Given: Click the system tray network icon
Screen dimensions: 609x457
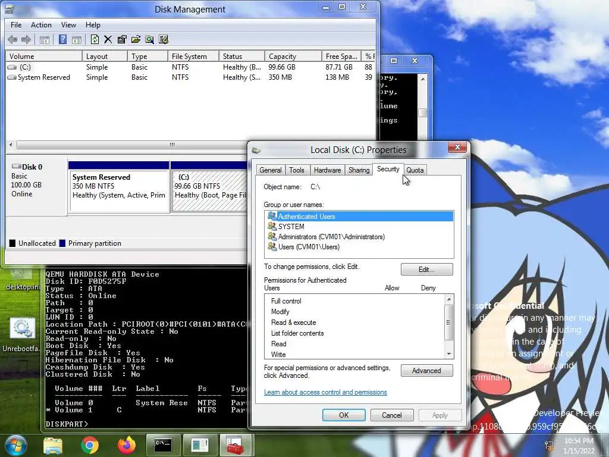Looking at the screenshot, I should point(550,445).
